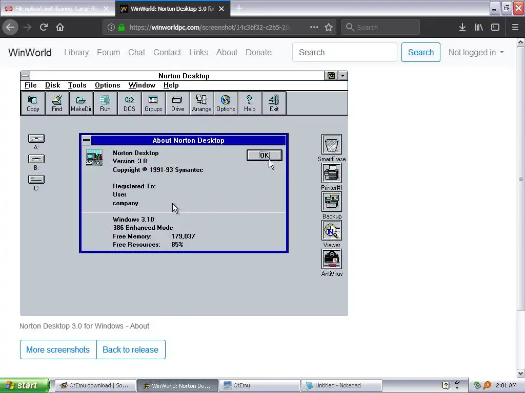525x393 pixels.
Task: Focus the Firefox toolbar Search box
Action: 380,27
